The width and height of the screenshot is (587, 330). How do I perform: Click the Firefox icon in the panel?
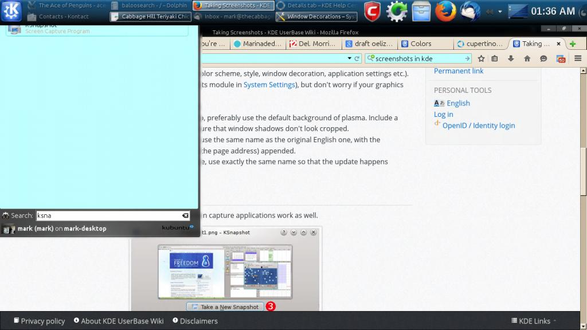445,11
